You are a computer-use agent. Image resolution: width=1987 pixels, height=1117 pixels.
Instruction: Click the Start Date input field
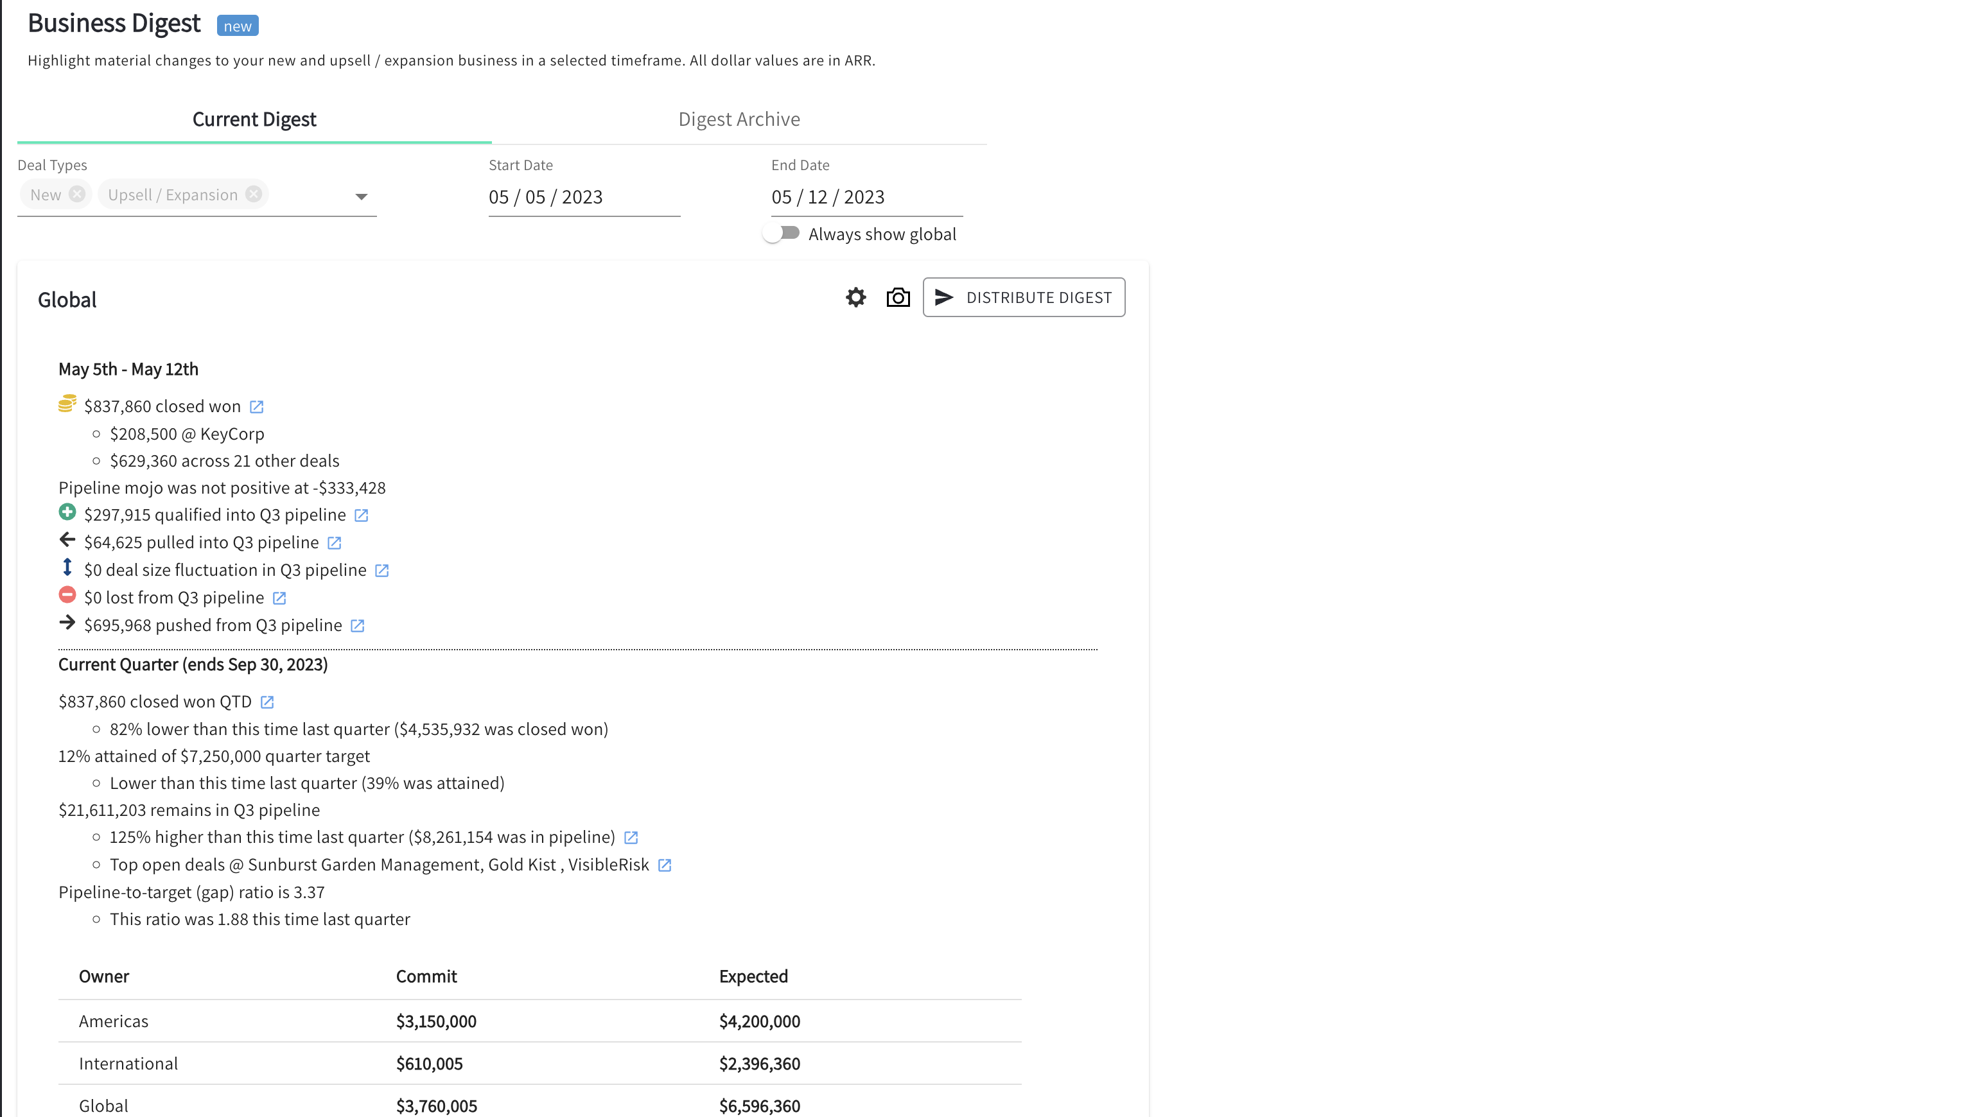tap(584, 196)
